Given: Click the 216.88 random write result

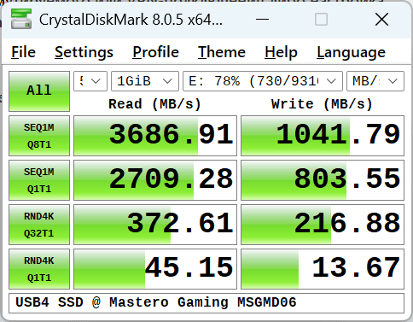Looking at the screenshot, I should coord(323,225).
